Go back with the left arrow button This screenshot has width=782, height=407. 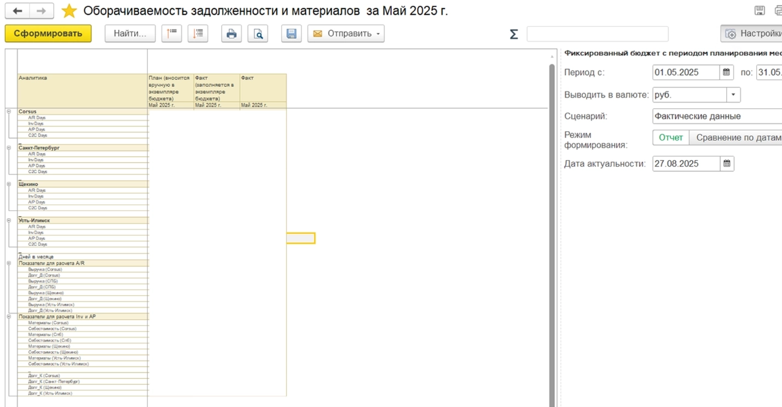[x=18, y=11]
